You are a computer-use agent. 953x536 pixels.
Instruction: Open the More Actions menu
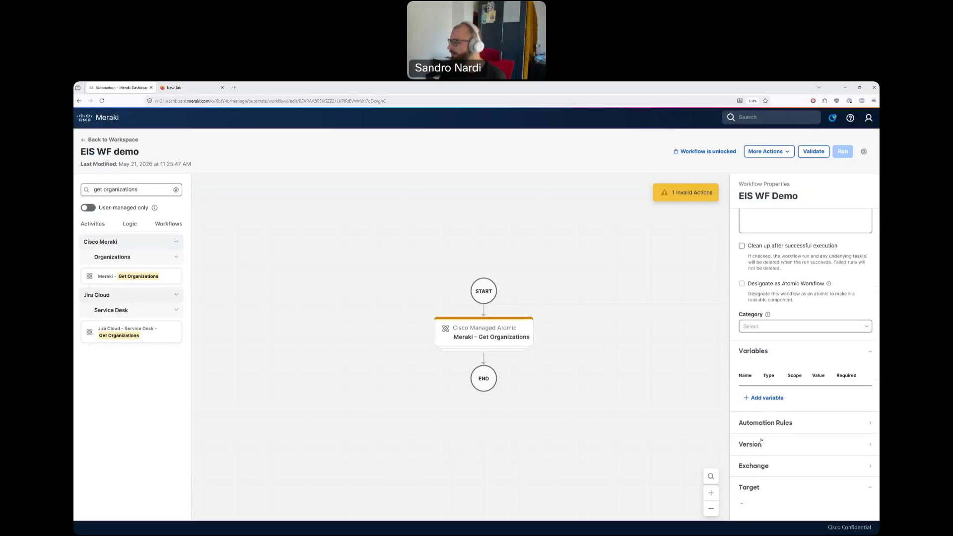tap(769, 151)
